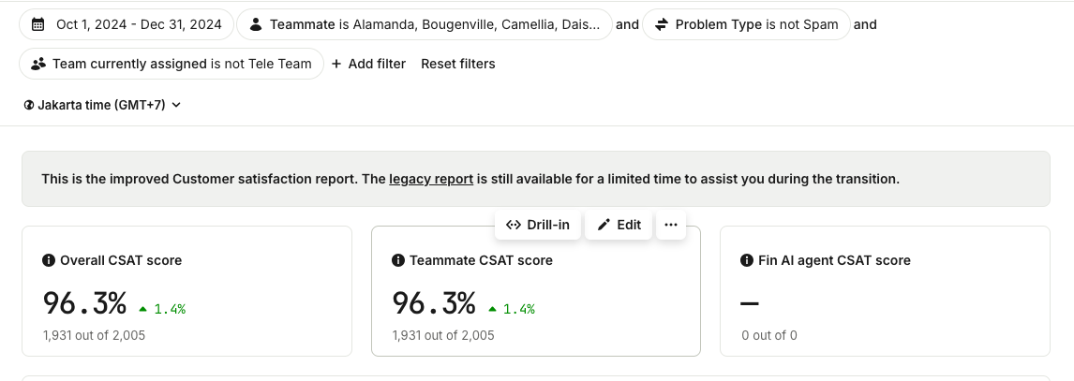Click the plus icon of Add filter
This screenshot has height=381, width=1074.
(336, 64)
